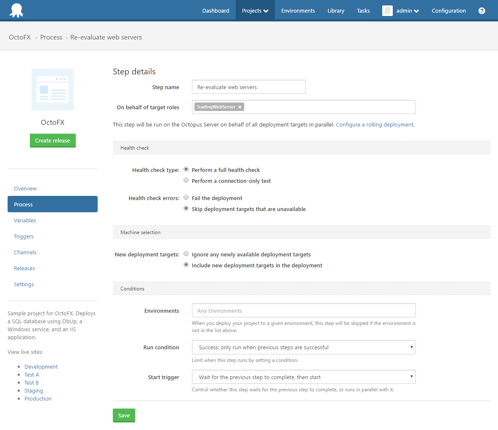This screenshot has height=430, width=498.
Task: Open the Releases sidebar item
Action: pyautogui.click(x=24, y=268)
